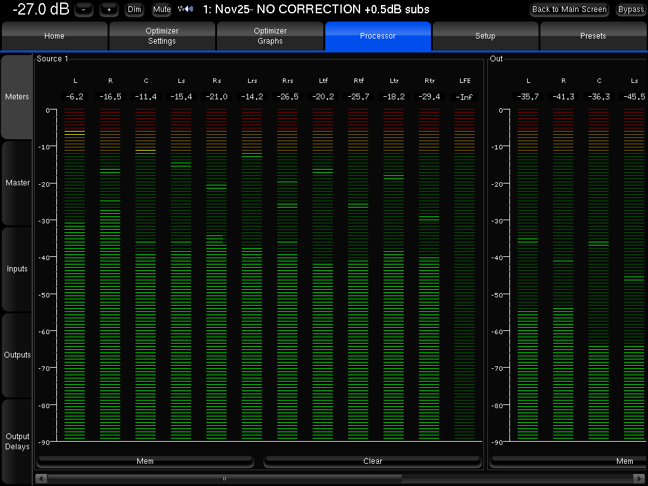
Task: Open the Output Delays side tab
Action: pos(17,441)
